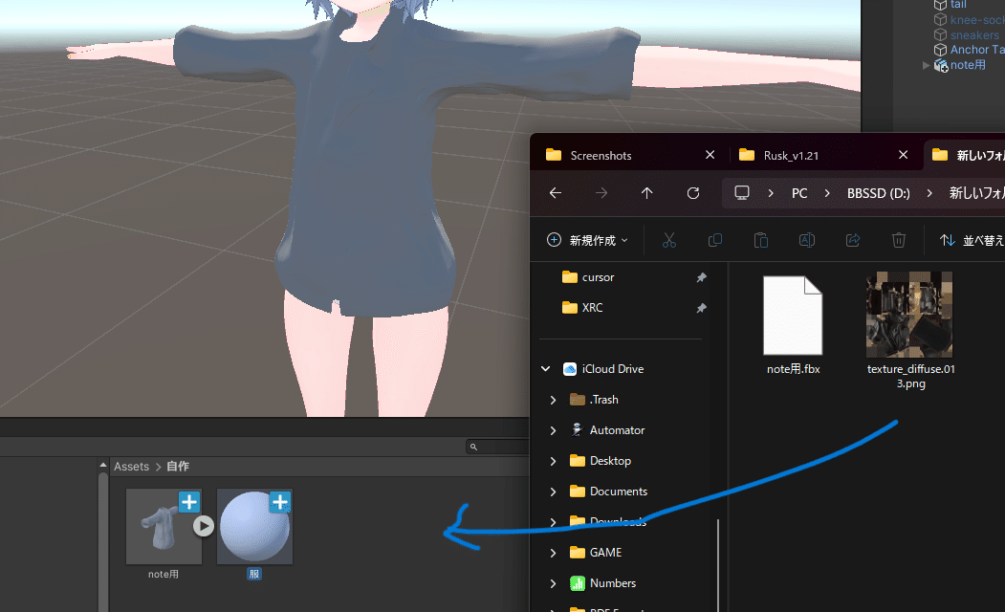Expand the chevron after PC in the address bar
This screenshot has width=1005, height=612.
point(827,193)
